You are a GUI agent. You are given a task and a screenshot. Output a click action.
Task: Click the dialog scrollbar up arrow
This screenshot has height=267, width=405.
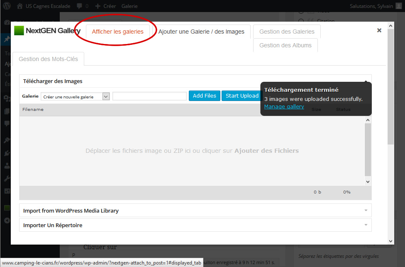pyautogui.click(x=390, y=26)
